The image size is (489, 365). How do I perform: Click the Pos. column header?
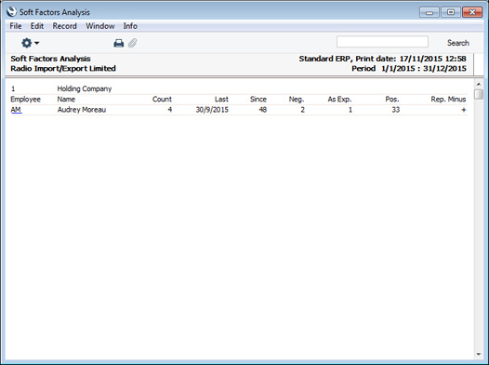(x=392, y=99)
